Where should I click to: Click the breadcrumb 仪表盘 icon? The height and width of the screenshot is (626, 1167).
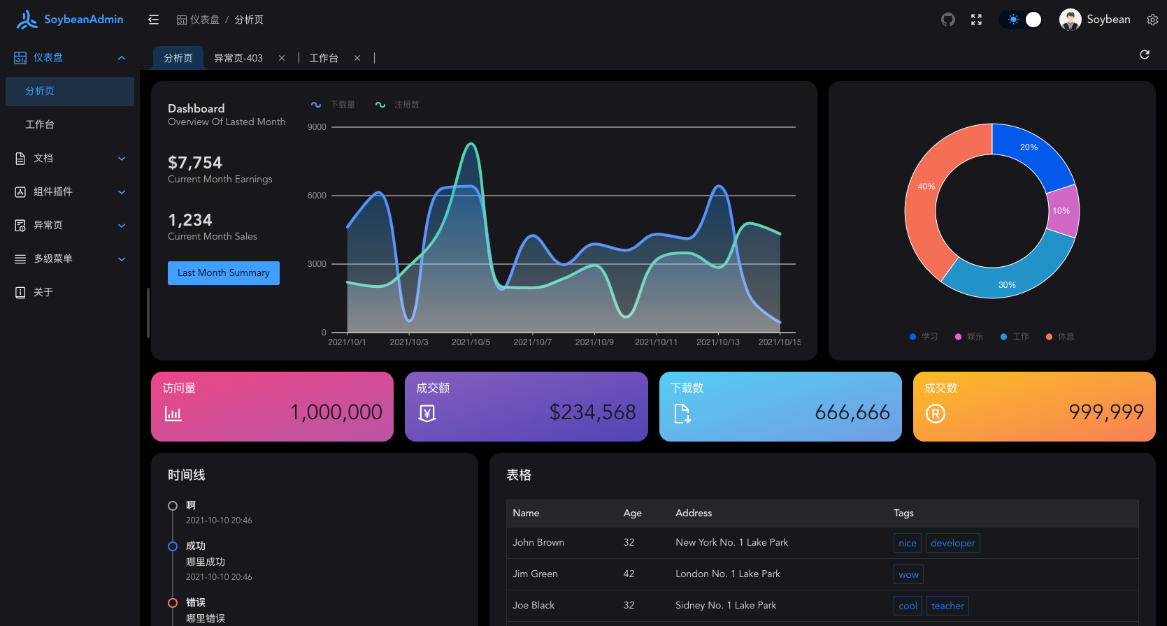point(182,20)
